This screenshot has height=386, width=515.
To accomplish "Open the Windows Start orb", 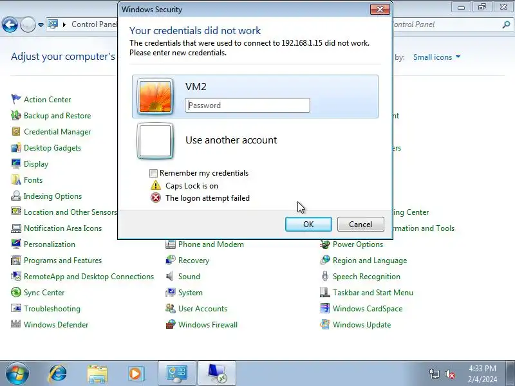I will tap(17, 374).
